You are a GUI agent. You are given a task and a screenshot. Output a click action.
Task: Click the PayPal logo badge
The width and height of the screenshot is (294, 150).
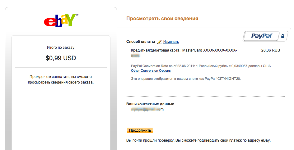pos(262,36)
